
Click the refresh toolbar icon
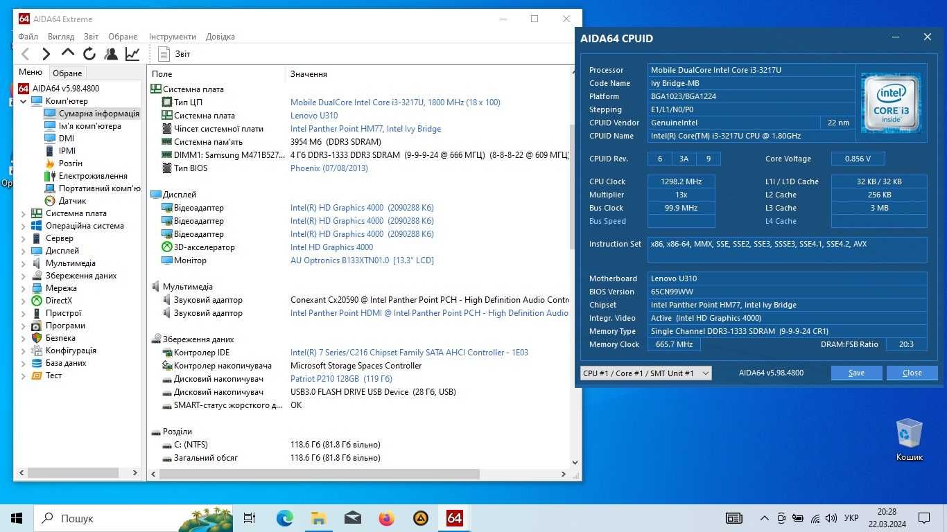pyautogui.click(x=89, y=54)
